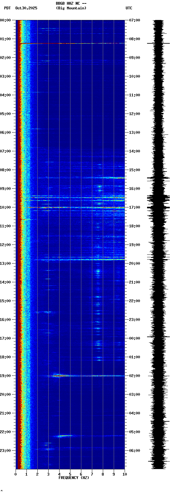Viewport: 172px width, 494px height.
Task: Click the PDT '19:00' time label
Action: pos(5,376)
